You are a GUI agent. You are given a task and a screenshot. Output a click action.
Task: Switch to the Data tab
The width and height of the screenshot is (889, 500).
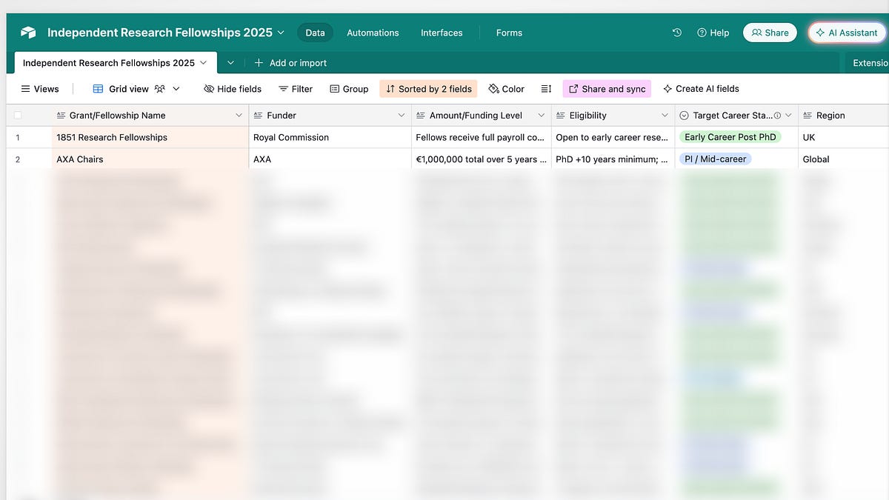coord(315,33)
